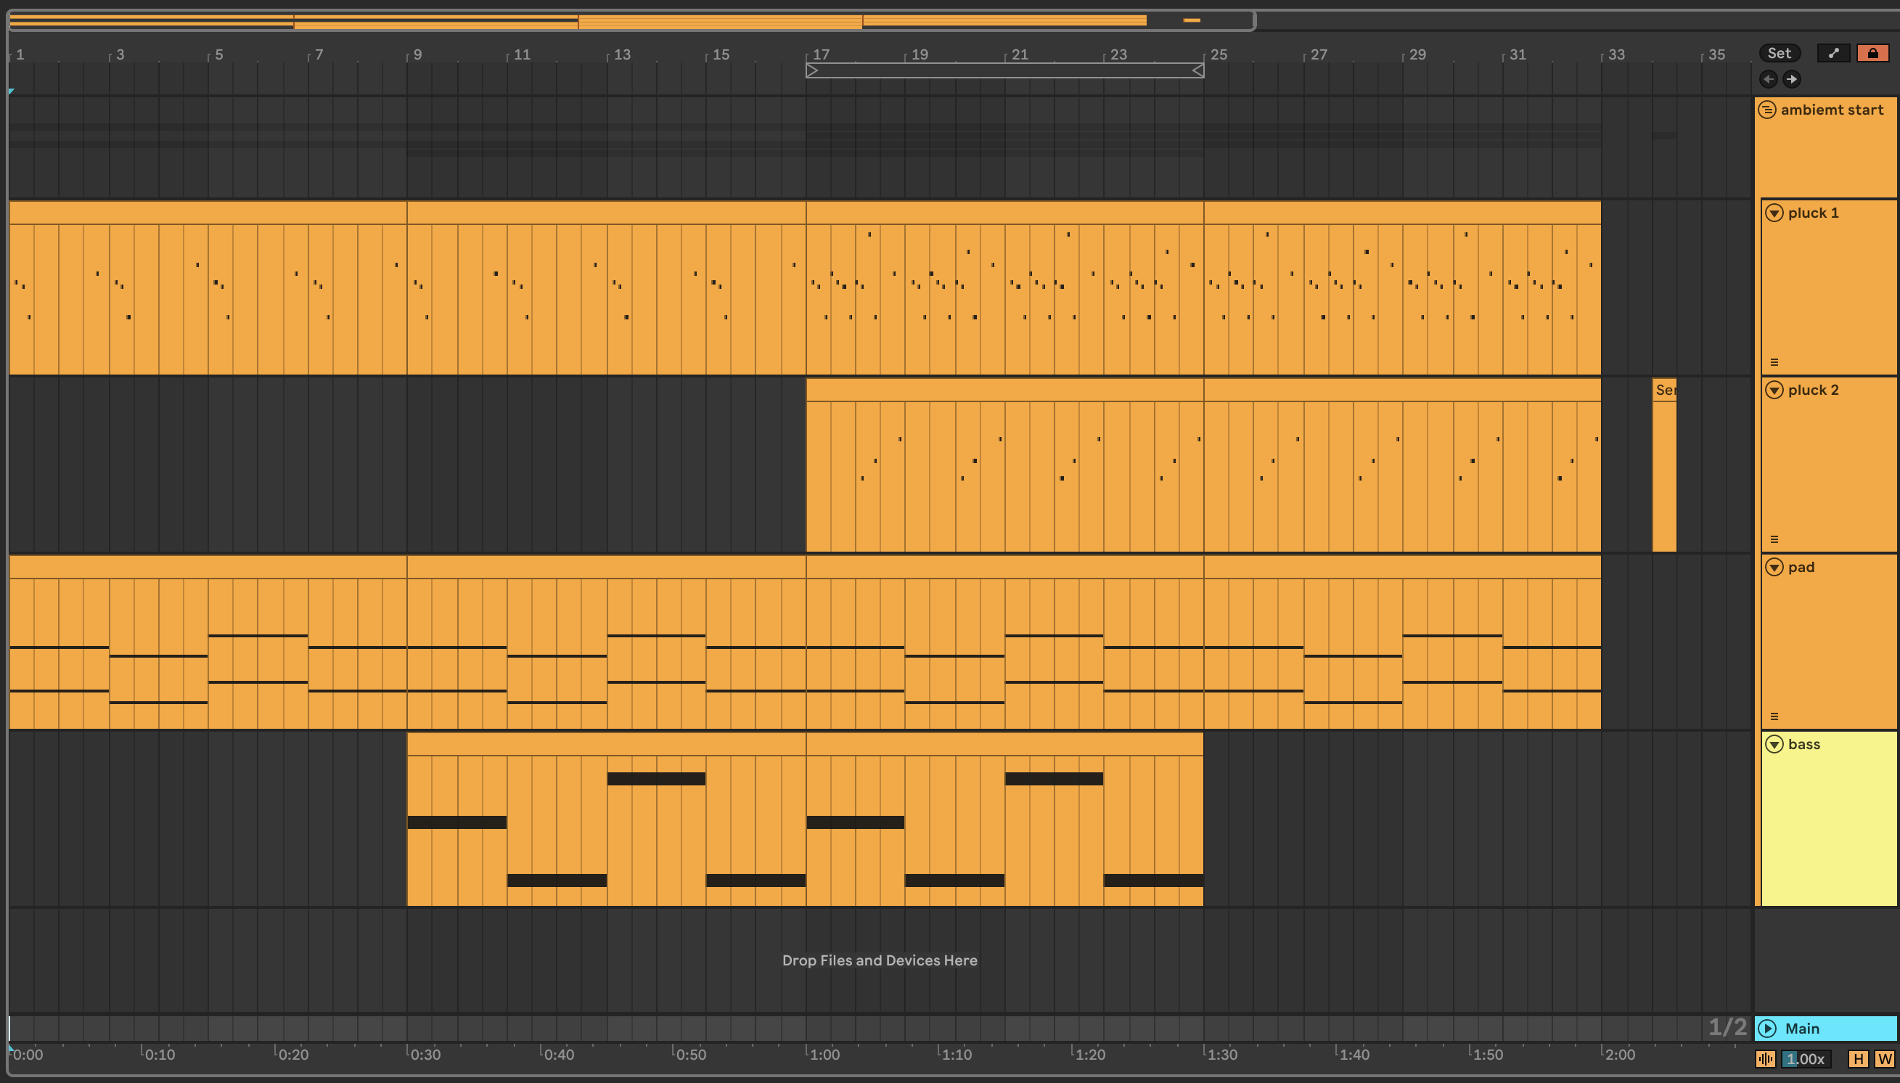The image size is (1900, 1083).
Task: Toggle the Lock Envelopes button
Action: (x=1872, y=53)
